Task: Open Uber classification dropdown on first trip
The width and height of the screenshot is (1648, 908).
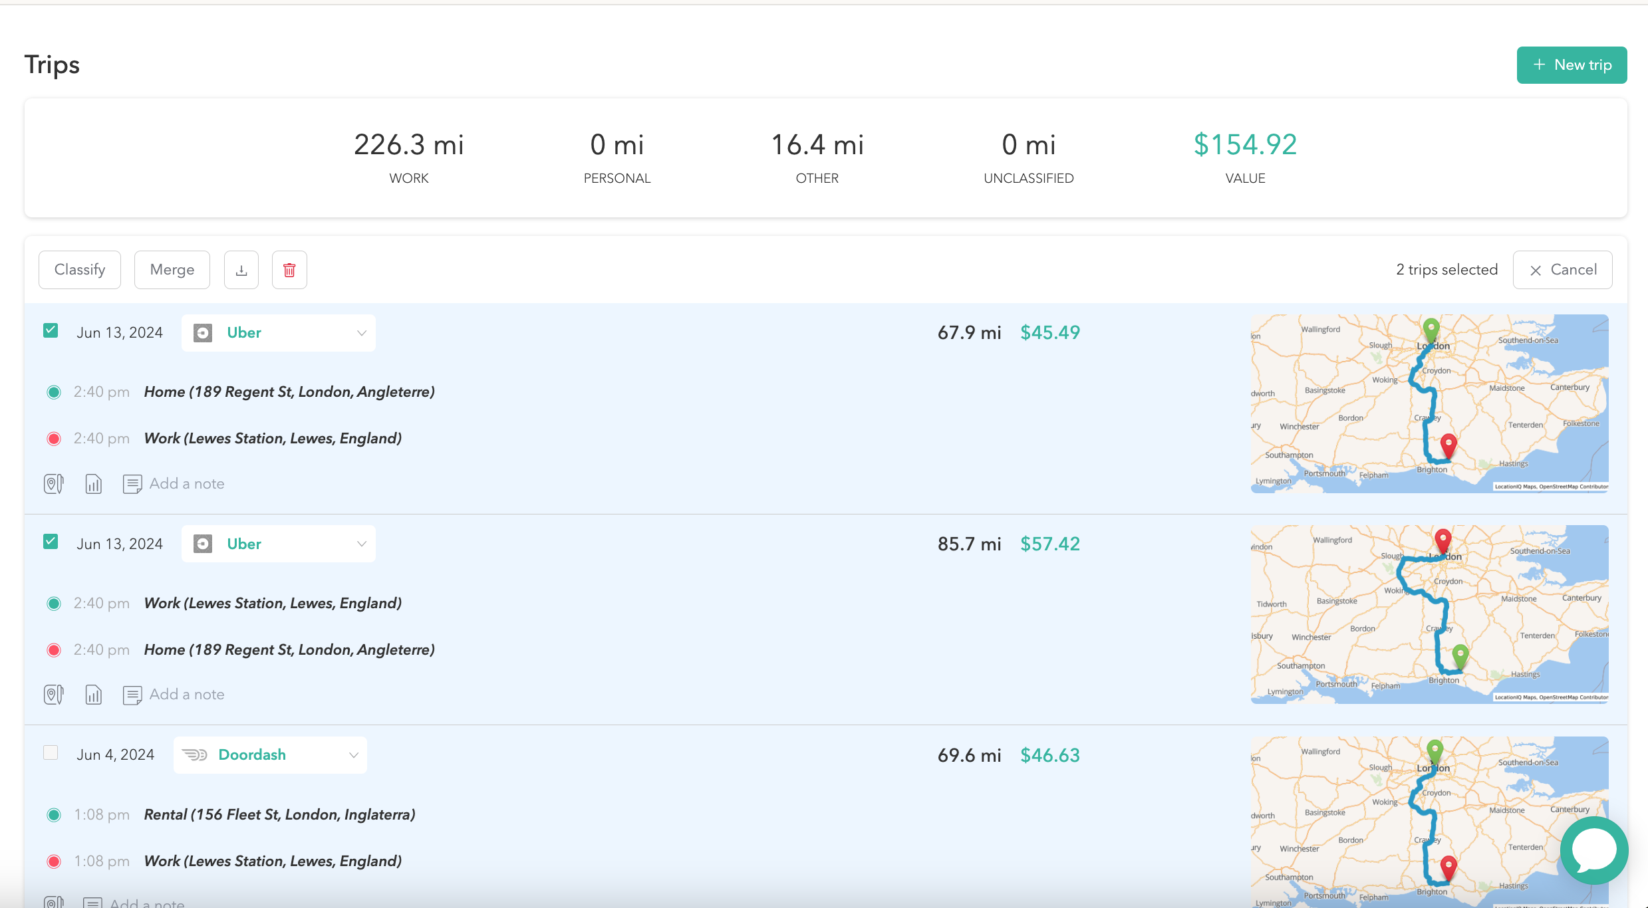Action: tap(278, 332)
